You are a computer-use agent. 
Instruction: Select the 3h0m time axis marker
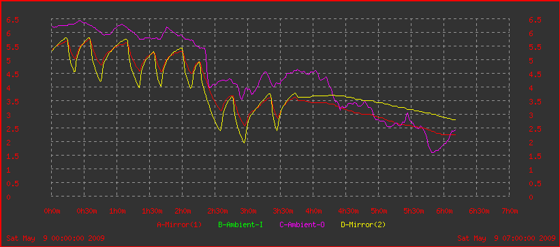click(248, 211)
